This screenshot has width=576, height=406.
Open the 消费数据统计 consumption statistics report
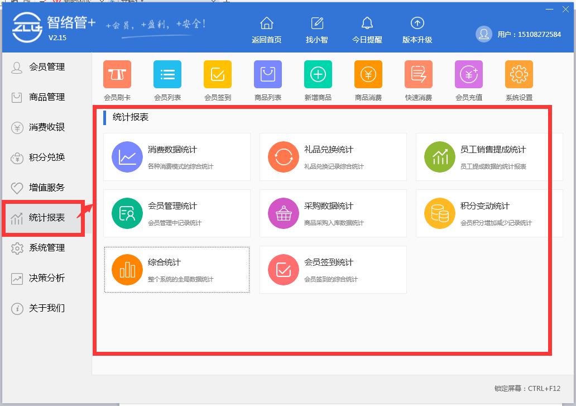pyautogui.click(x=176, y=157)
